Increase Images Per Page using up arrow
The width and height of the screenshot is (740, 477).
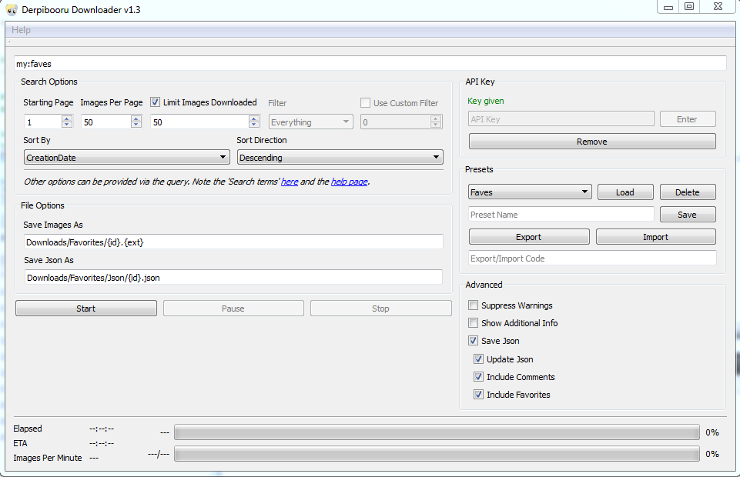(x=136, y=118)
